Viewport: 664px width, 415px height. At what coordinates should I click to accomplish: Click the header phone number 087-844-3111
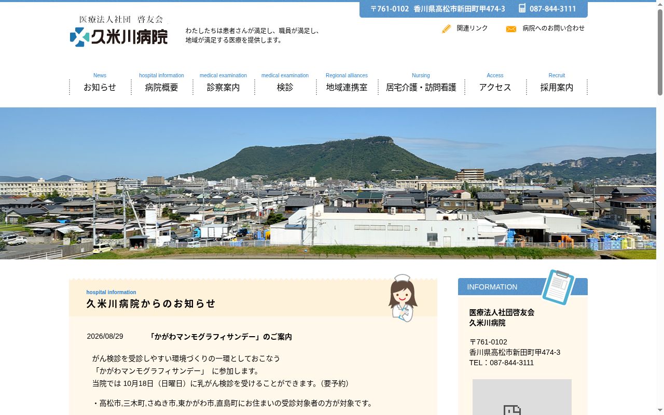click(x=553, y=9)
